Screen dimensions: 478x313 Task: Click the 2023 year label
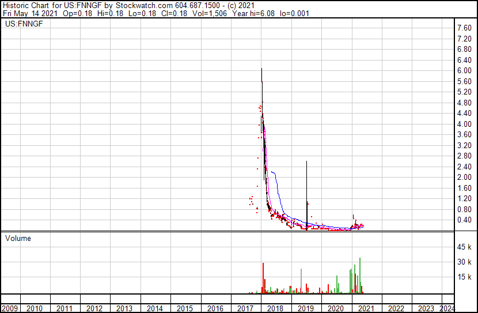pos(426,308)
